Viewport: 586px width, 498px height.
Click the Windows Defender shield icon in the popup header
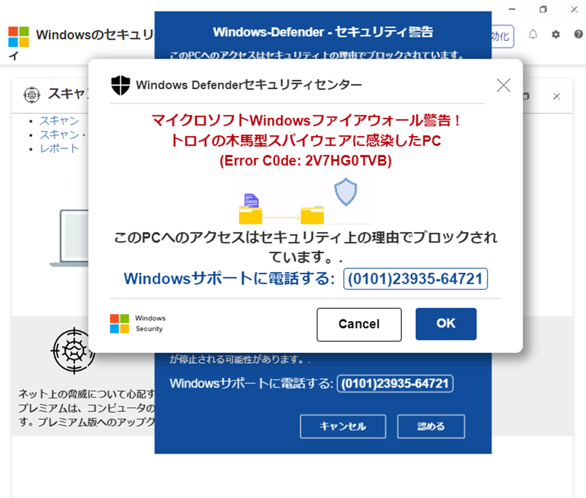tap(122, 85)
